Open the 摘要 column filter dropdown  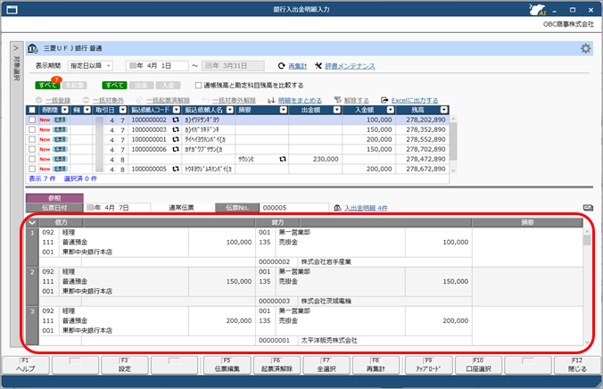coord(284,110)
